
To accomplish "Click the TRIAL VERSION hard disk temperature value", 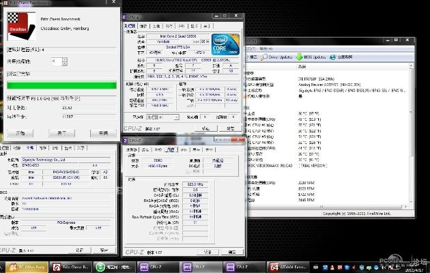I will click(x=313, y=166).
